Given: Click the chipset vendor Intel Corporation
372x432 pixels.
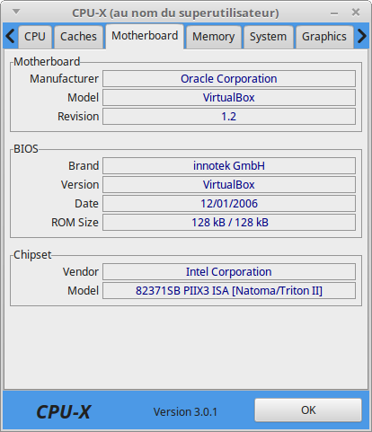Looking at the screenshot, I should coord(229,272).
